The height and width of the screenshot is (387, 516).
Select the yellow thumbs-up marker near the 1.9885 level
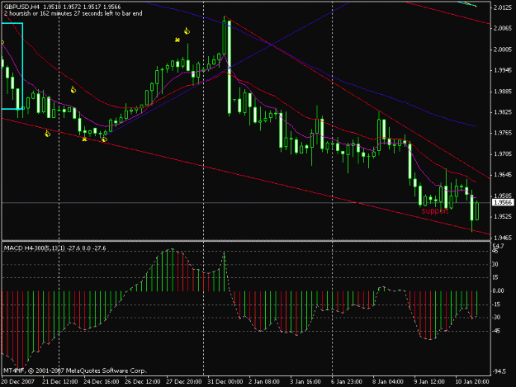(x=73, y=89)
